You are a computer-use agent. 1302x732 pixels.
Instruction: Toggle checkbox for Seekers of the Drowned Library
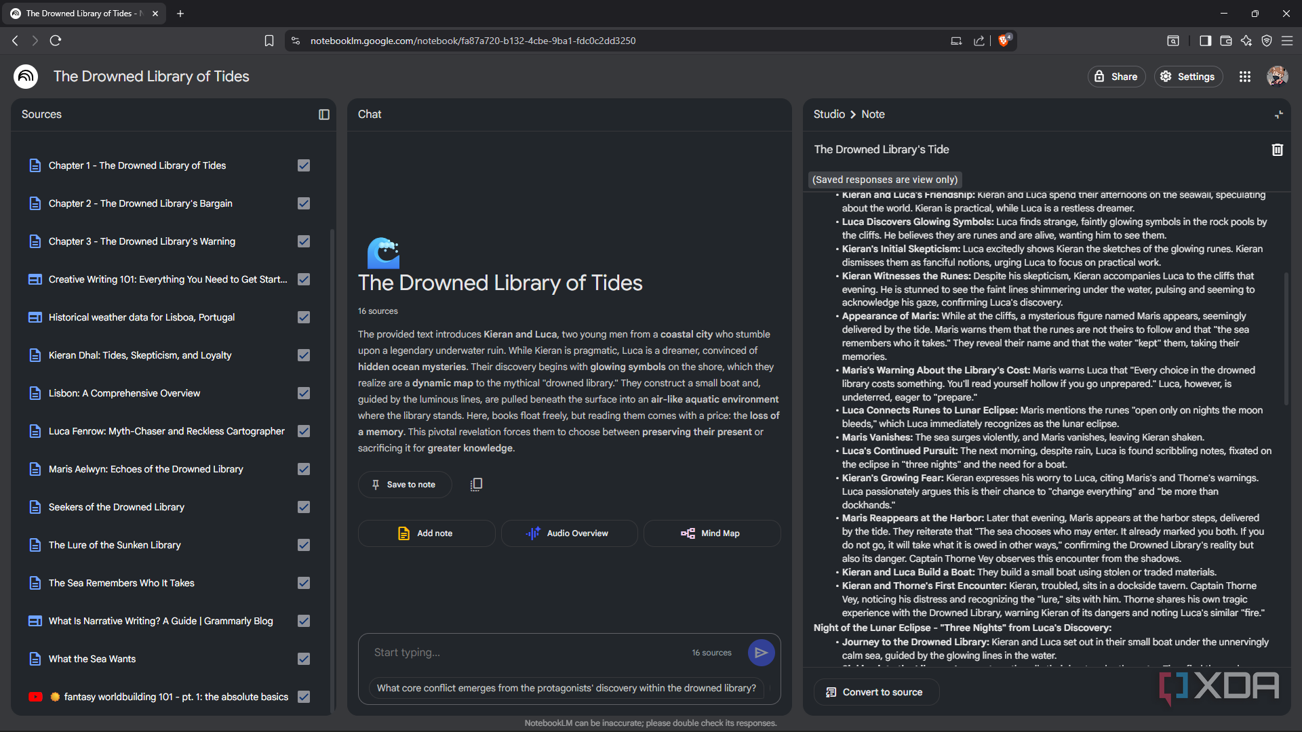[304, 507]
